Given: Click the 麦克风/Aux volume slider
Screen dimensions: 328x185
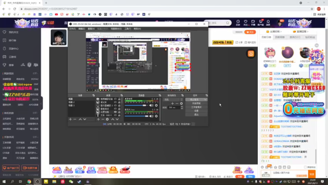Looking at the screenshot, I should pyautogui.click(x=137, y=116).
